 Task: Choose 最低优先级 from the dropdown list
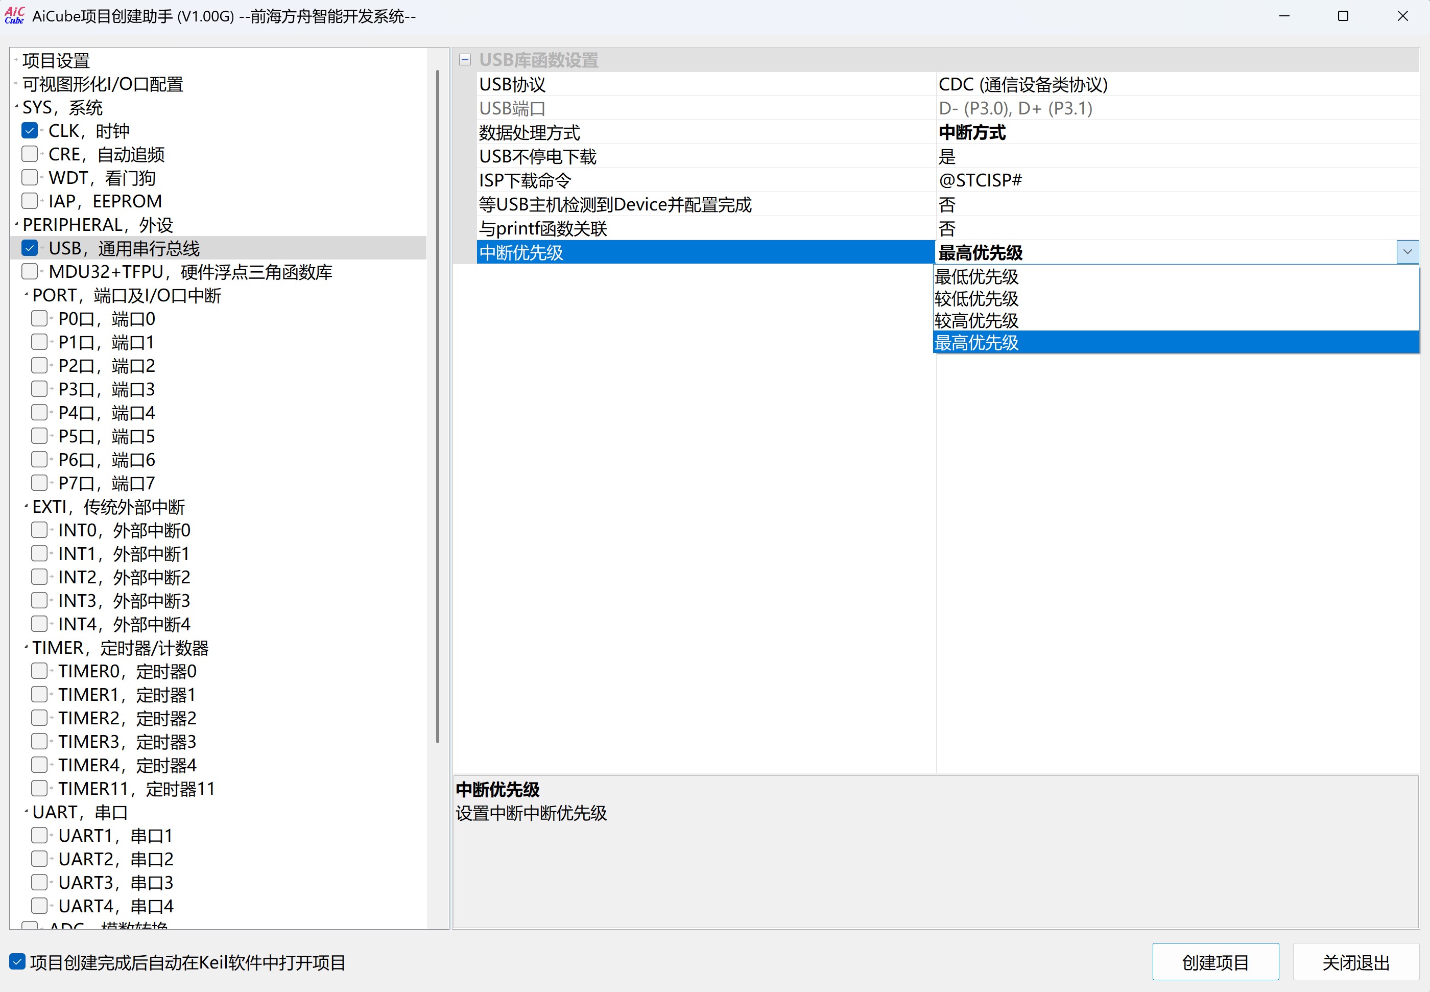point(1175,276)
